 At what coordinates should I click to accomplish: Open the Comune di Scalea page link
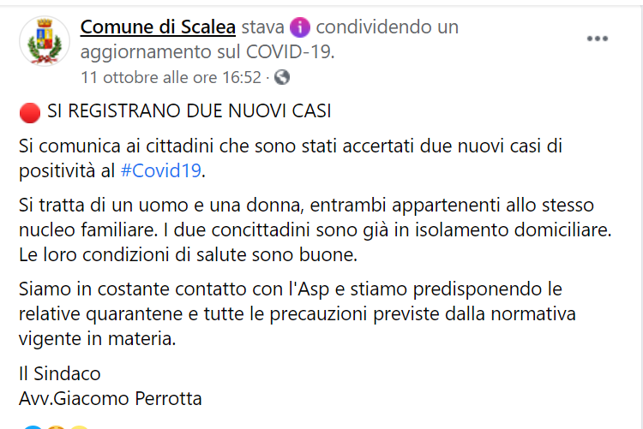coord(158,27)
